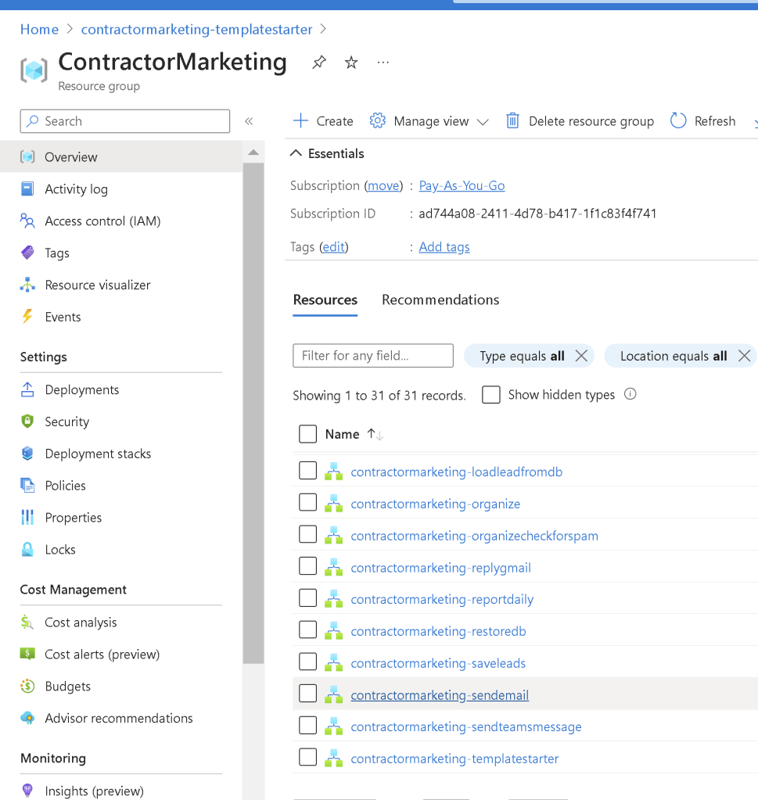Check the contractormarketing-reportdaily row
Viewport: 758px width, 800px height.
click(x=307, y=598)
